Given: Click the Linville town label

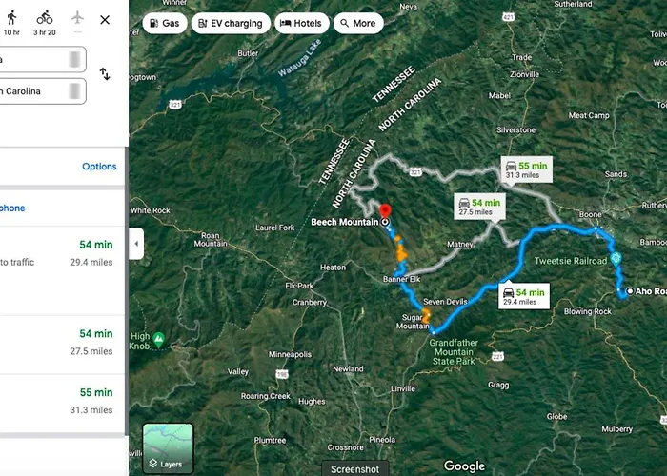Looking at the screenshot, I should click(x=403, y=388).
